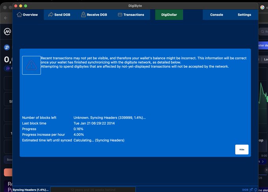Click the 'Number of blocks left' label
The width and height of the screenshot is (268, 192).
pyautogui.click(x=39, y=118)
